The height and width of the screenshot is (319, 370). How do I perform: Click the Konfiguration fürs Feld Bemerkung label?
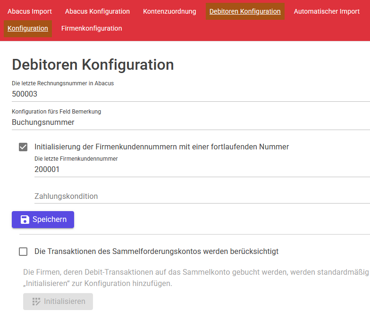point(57,112)
